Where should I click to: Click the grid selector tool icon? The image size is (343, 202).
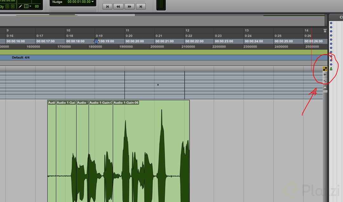click(26, 6)
